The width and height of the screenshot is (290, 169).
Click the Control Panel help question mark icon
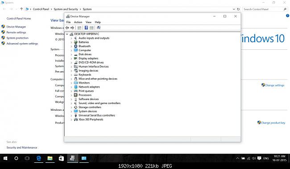coord(287,16)
